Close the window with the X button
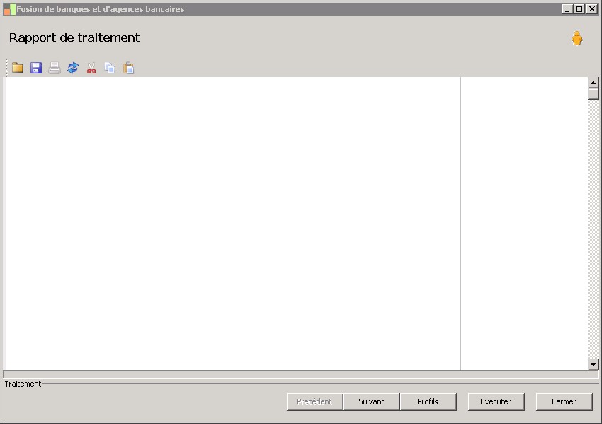The width and height of the screenshot is (602, 424). tap(591, 8)
